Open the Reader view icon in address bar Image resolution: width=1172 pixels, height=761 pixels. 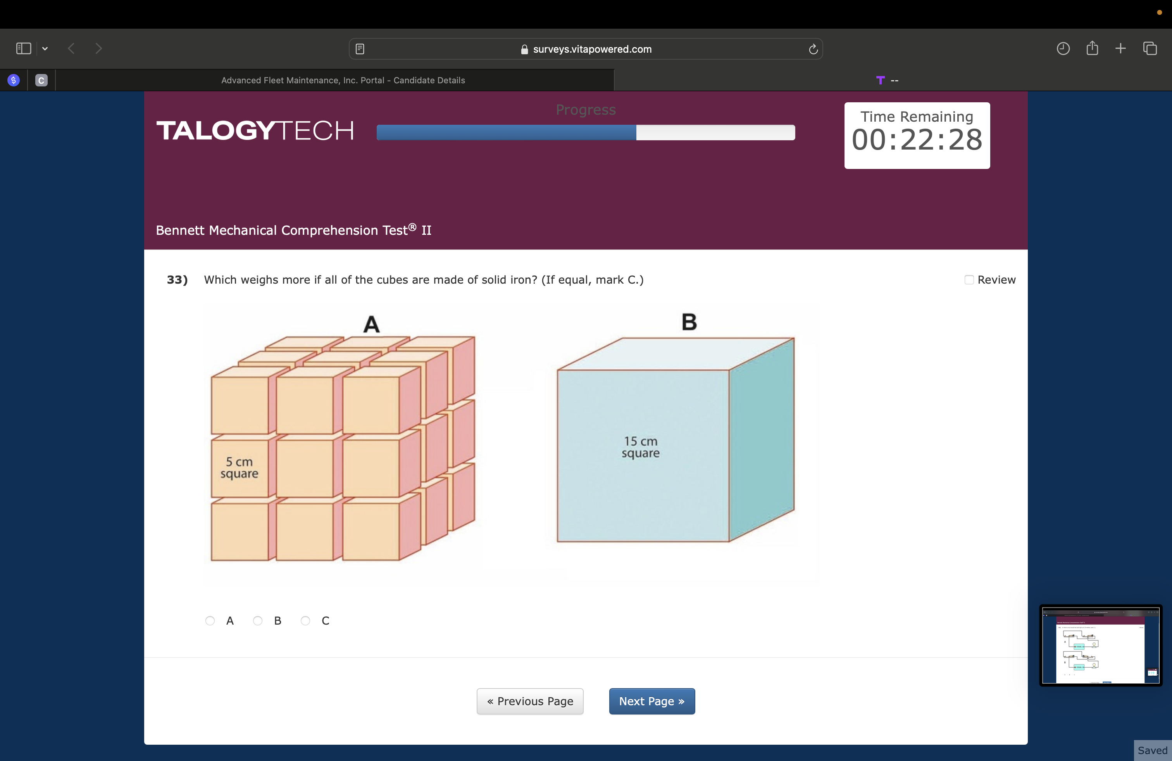point(360,49)
